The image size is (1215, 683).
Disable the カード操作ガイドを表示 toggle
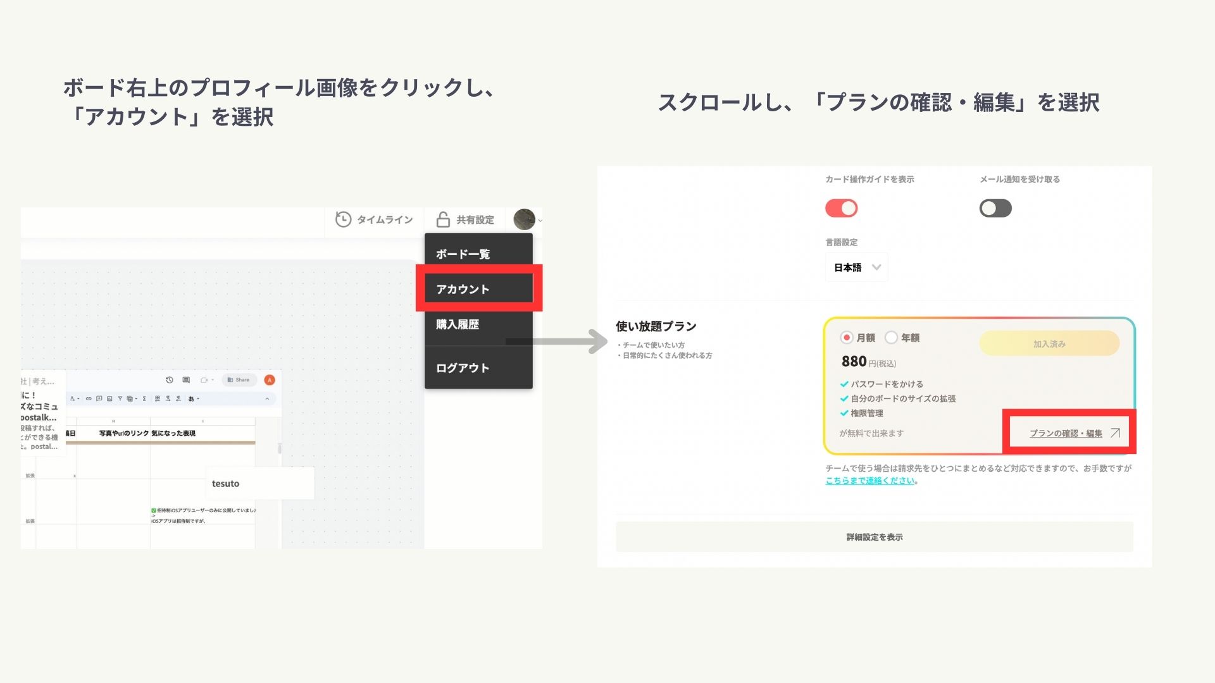(841, 208)
